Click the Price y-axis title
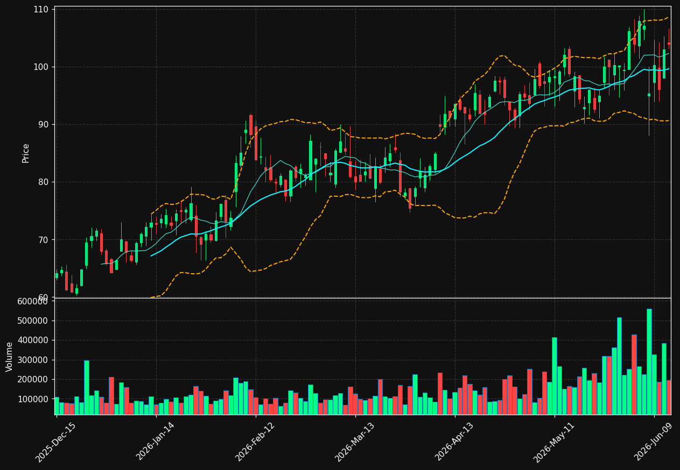The width and height of the screenshot is (680, 470). 26,153
